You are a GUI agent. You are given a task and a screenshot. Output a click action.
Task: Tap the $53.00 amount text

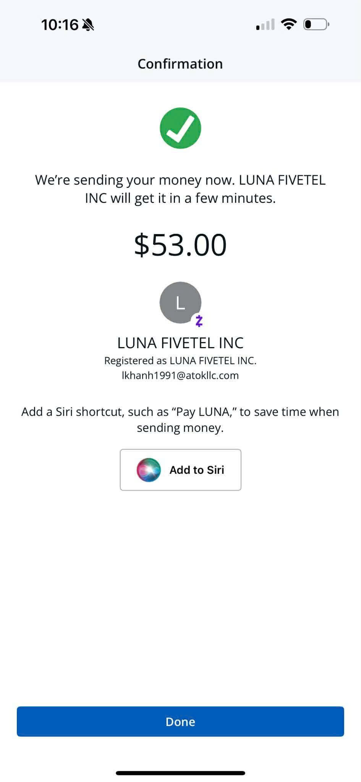180,245
